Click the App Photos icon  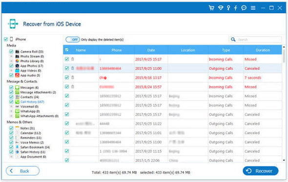point(17,66)
